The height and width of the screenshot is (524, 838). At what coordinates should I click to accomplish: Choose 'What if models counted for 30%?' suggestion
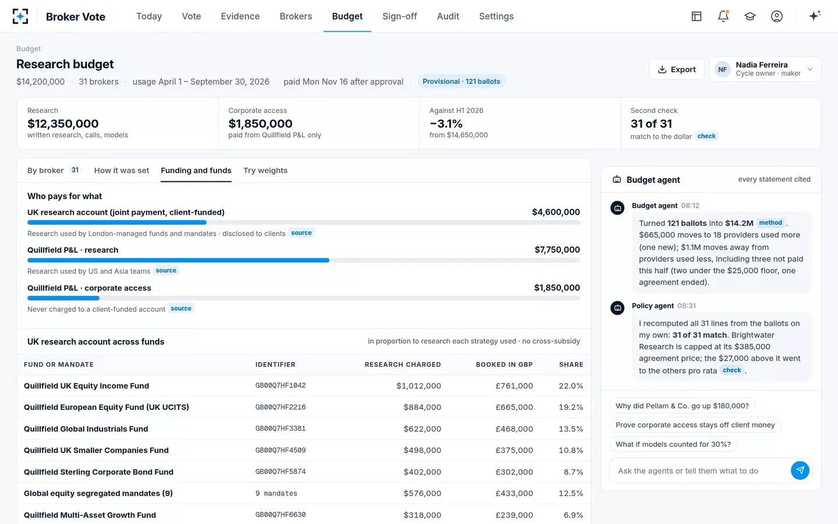[673, 444]
